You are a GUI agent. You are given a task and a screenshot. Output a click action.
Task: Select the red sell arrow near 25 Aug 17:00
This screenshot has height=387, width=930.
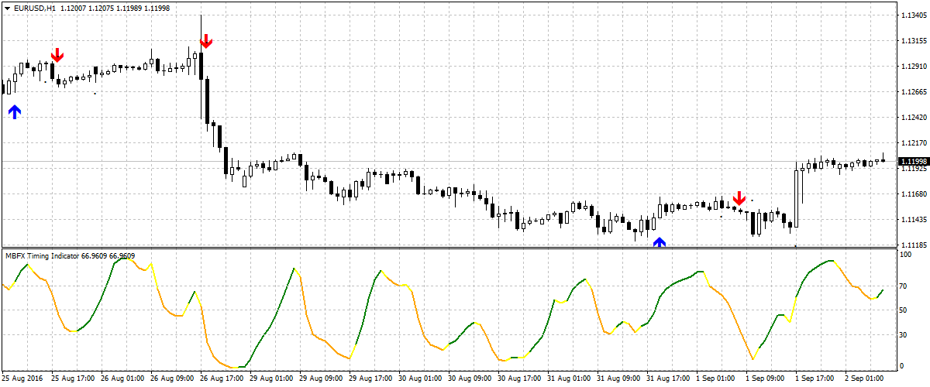(57, 55)
